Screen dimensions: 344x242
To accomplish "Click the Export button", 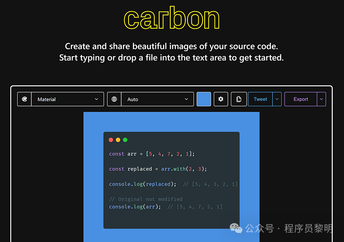I will 301,99.
